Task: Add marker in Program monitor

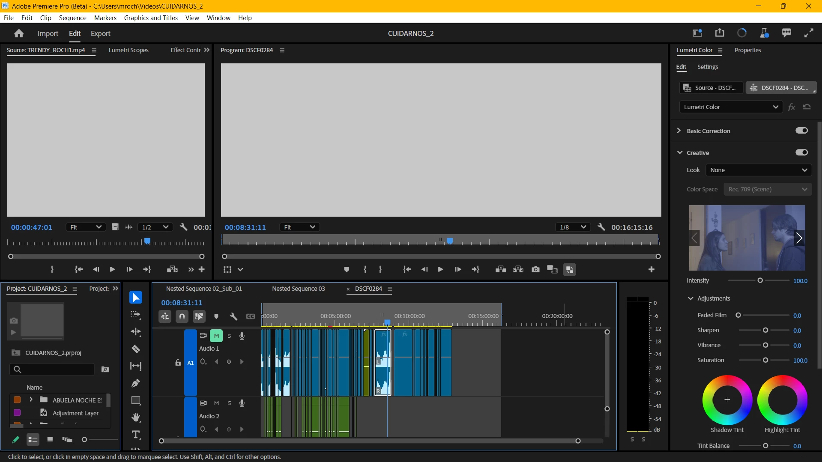Action: pyautogui.click(x=347, y=269)
